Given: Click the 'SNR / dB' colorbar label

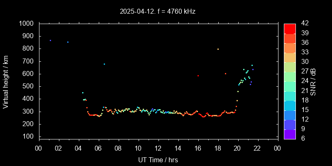Looking at the screenshot, I should (313, 81).
